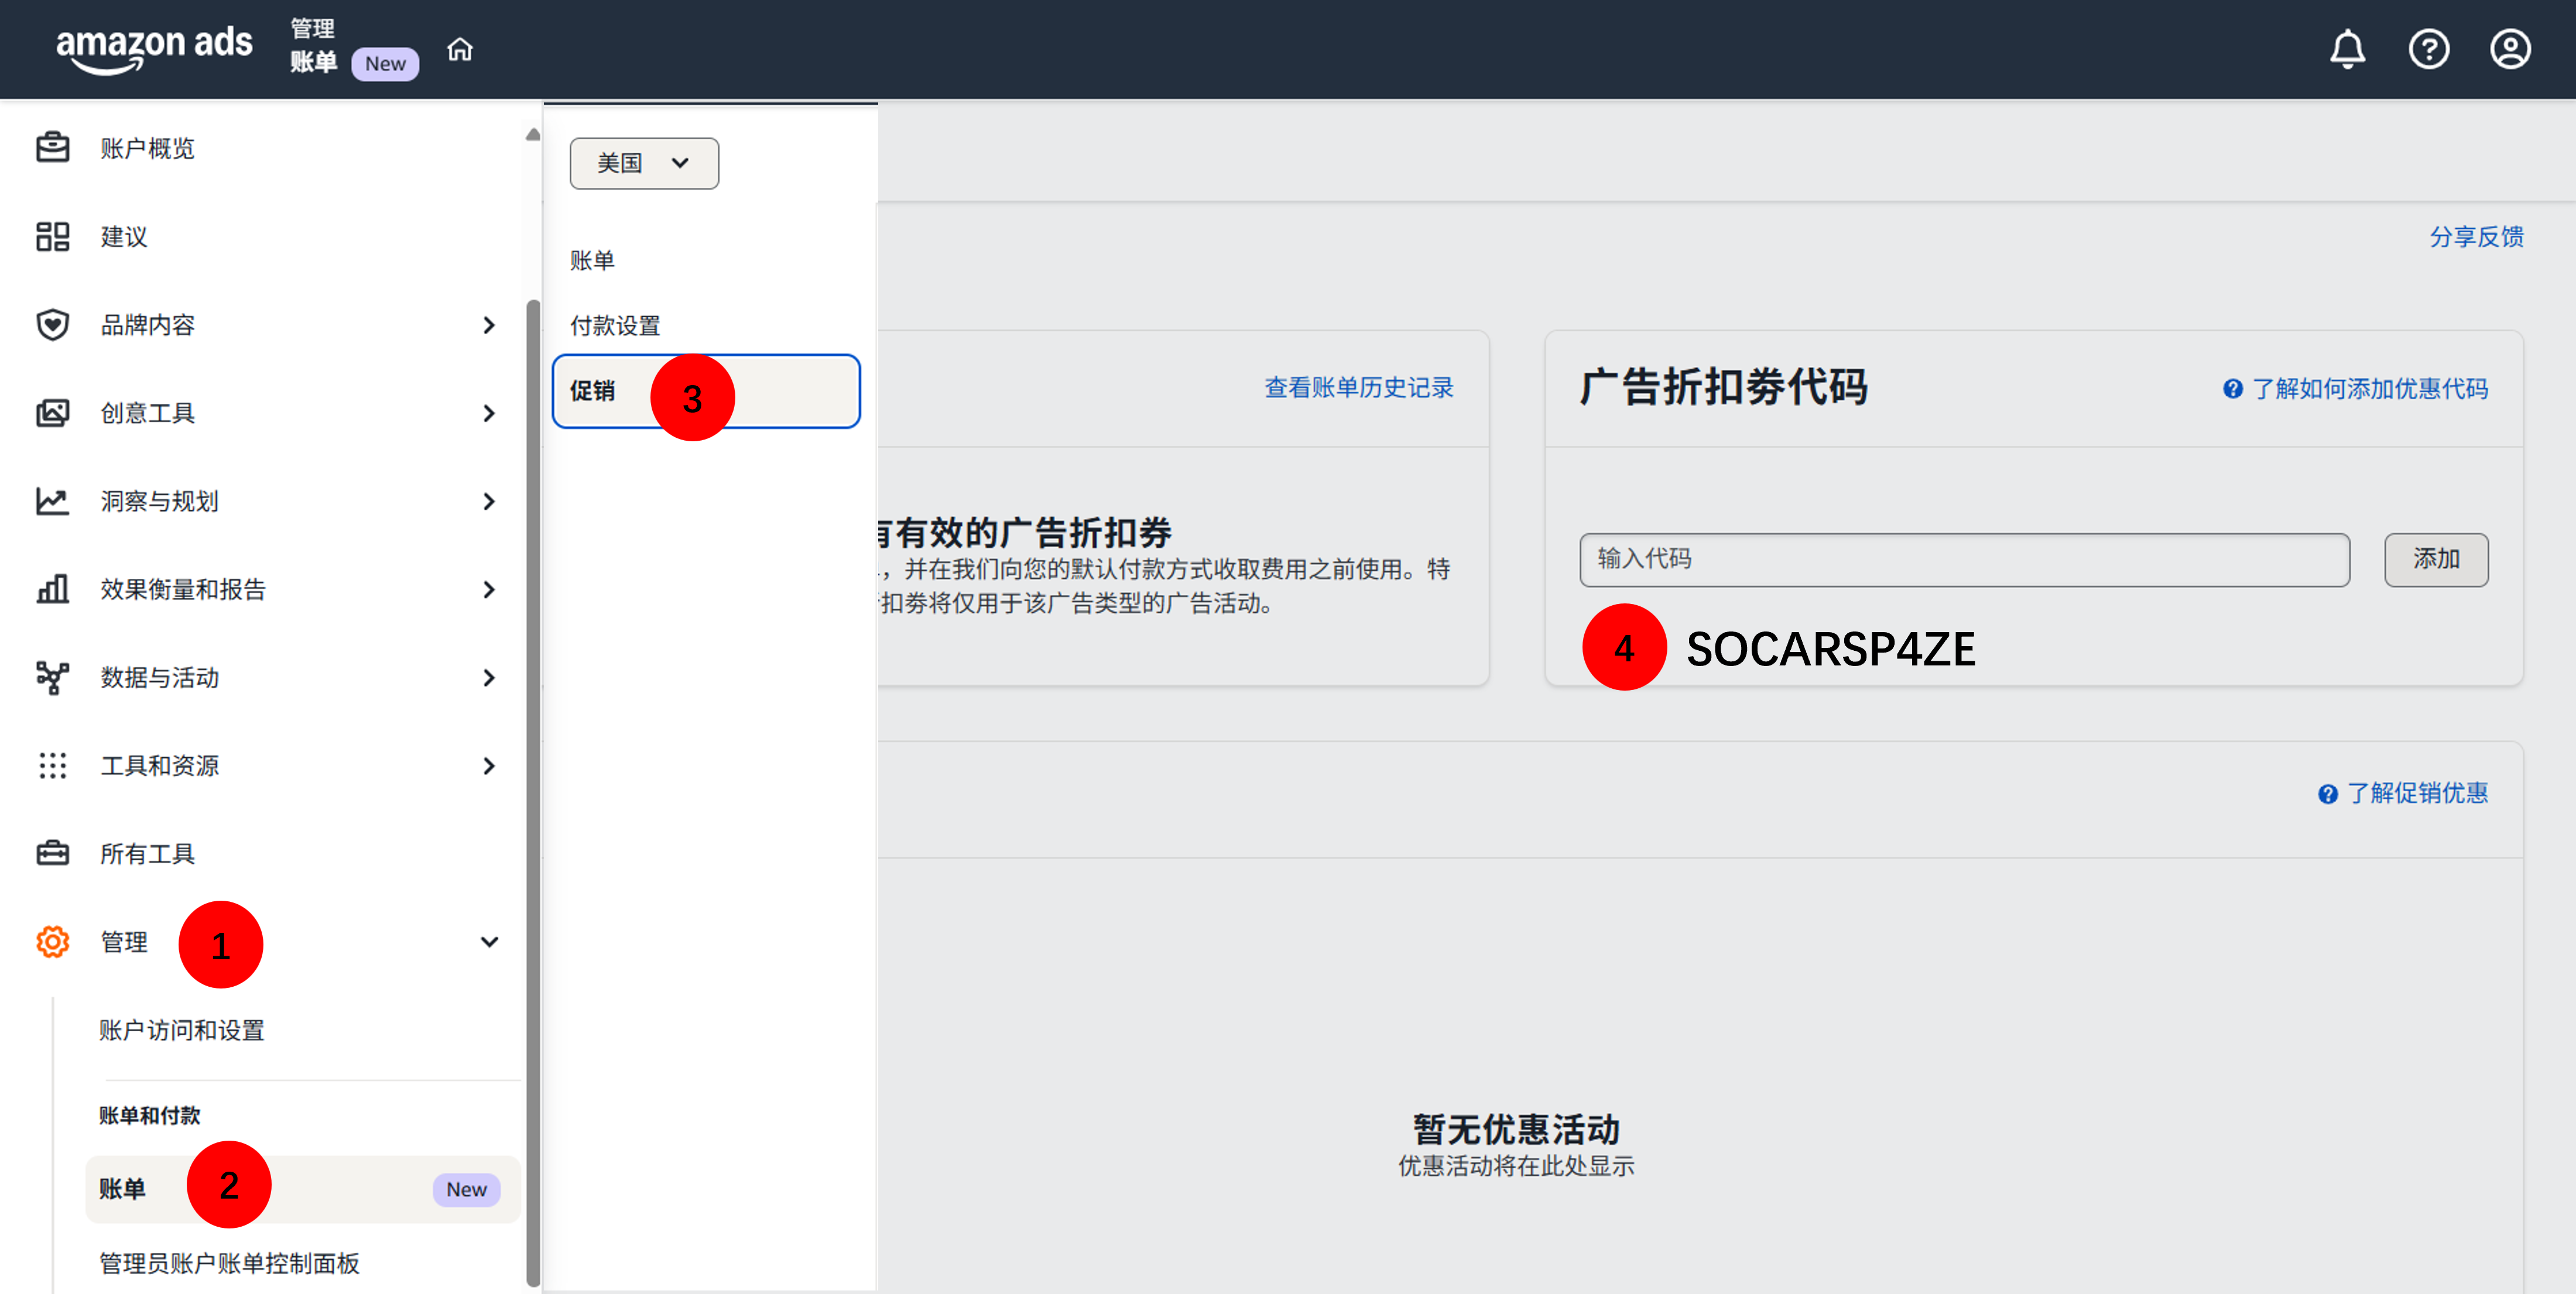
Task: Click the New badge in the header
Action: [x=385, y=63]
